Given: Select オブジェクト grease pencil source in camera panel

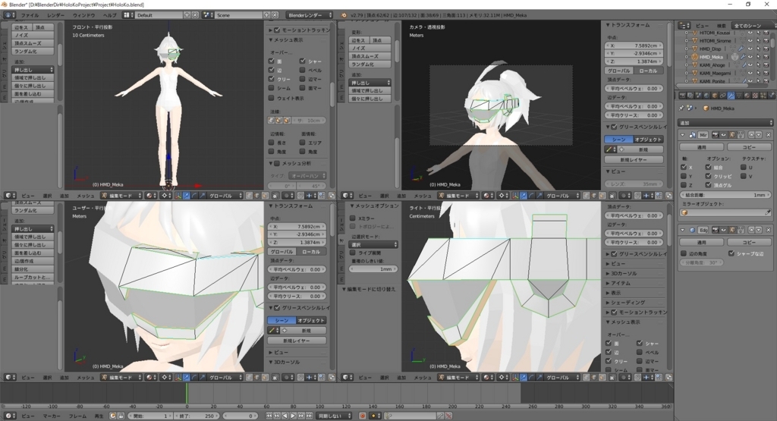Looking at the screenshot, I should (x=648, y=140).
